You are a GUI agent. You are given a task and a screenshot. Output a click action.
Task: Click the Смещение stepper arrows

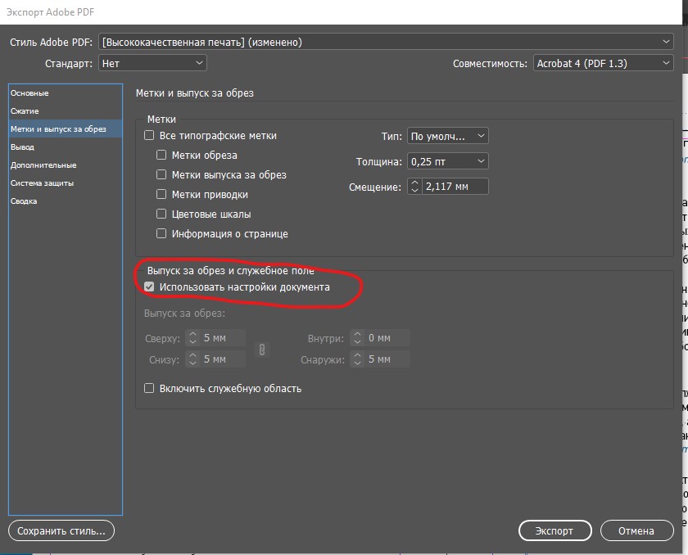pyautogui.click(x=414, y=187)
